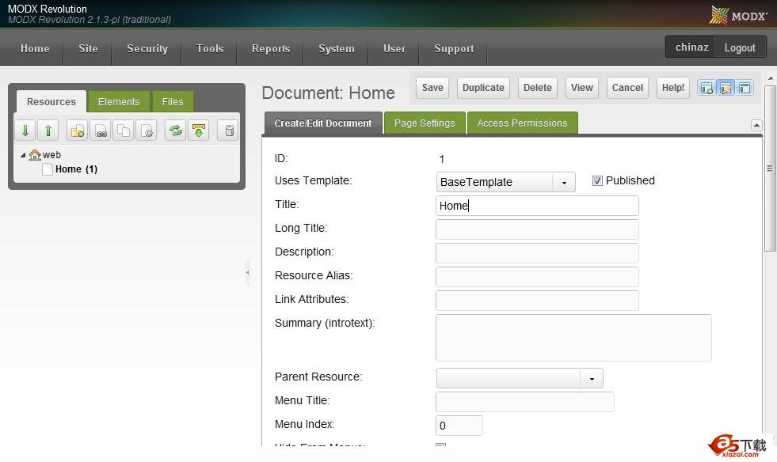Click the new static resource gear-page icon

pyautogui.click(x=146, y=131)
